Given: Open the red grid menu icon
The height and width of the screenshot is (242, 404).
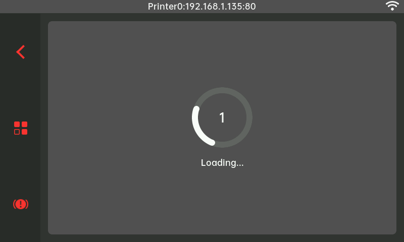Looking at the screenshot, I should point(21,128).
